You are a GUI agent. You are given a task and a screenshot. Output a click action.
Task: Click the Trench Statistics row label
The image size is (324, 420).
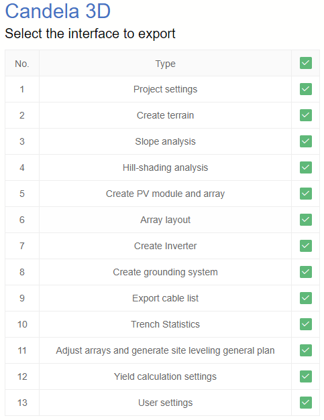[x=165, y=324]
